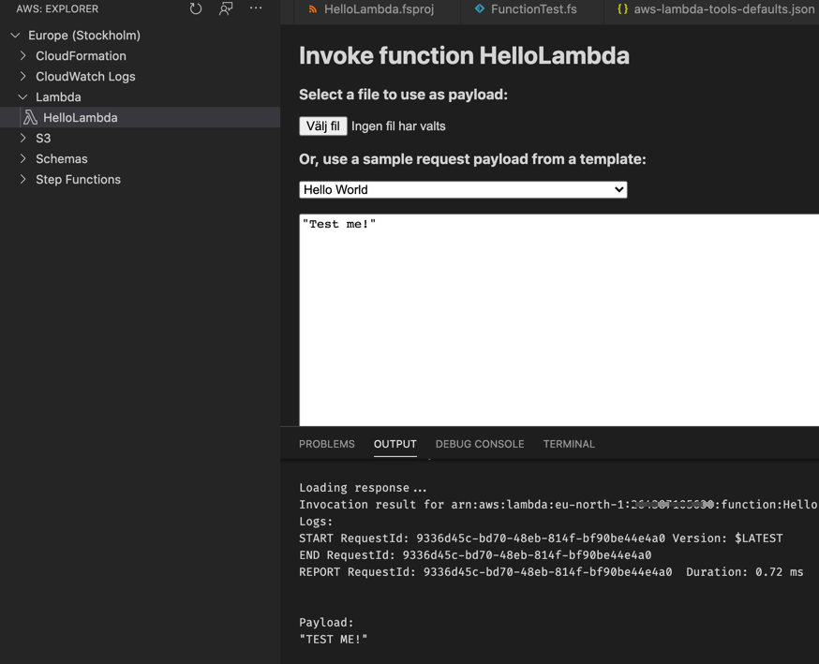Click inside the payload text area
This screenshot has width=819, height=664.
558,319
